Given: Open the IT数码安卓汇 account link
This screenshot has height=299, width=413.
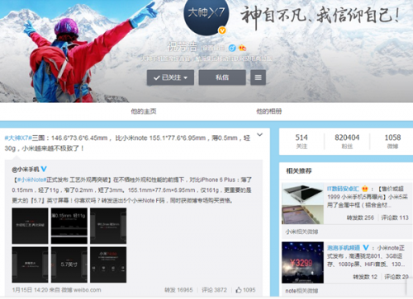Looking at the screenshot, I should click(x=343, y=189).
